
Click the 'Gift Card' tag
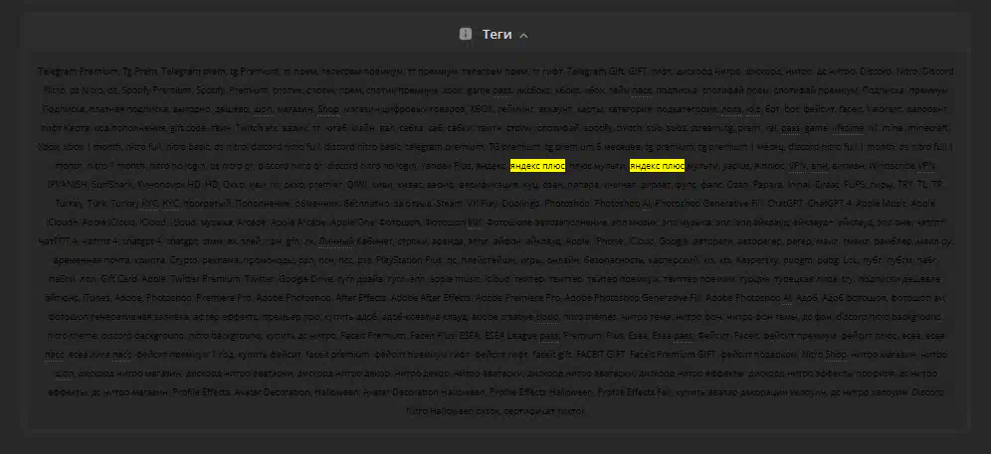[x=118, y=279]
